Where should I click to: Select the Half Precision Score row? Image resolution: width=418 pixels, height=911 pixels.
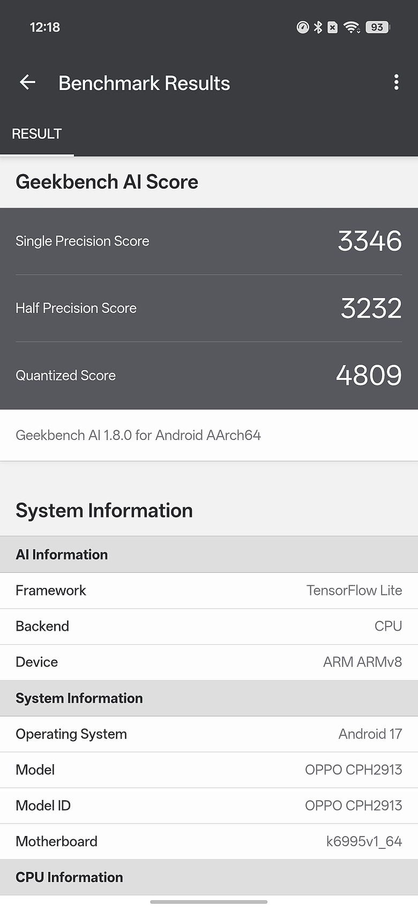click(x=209, y=308)
